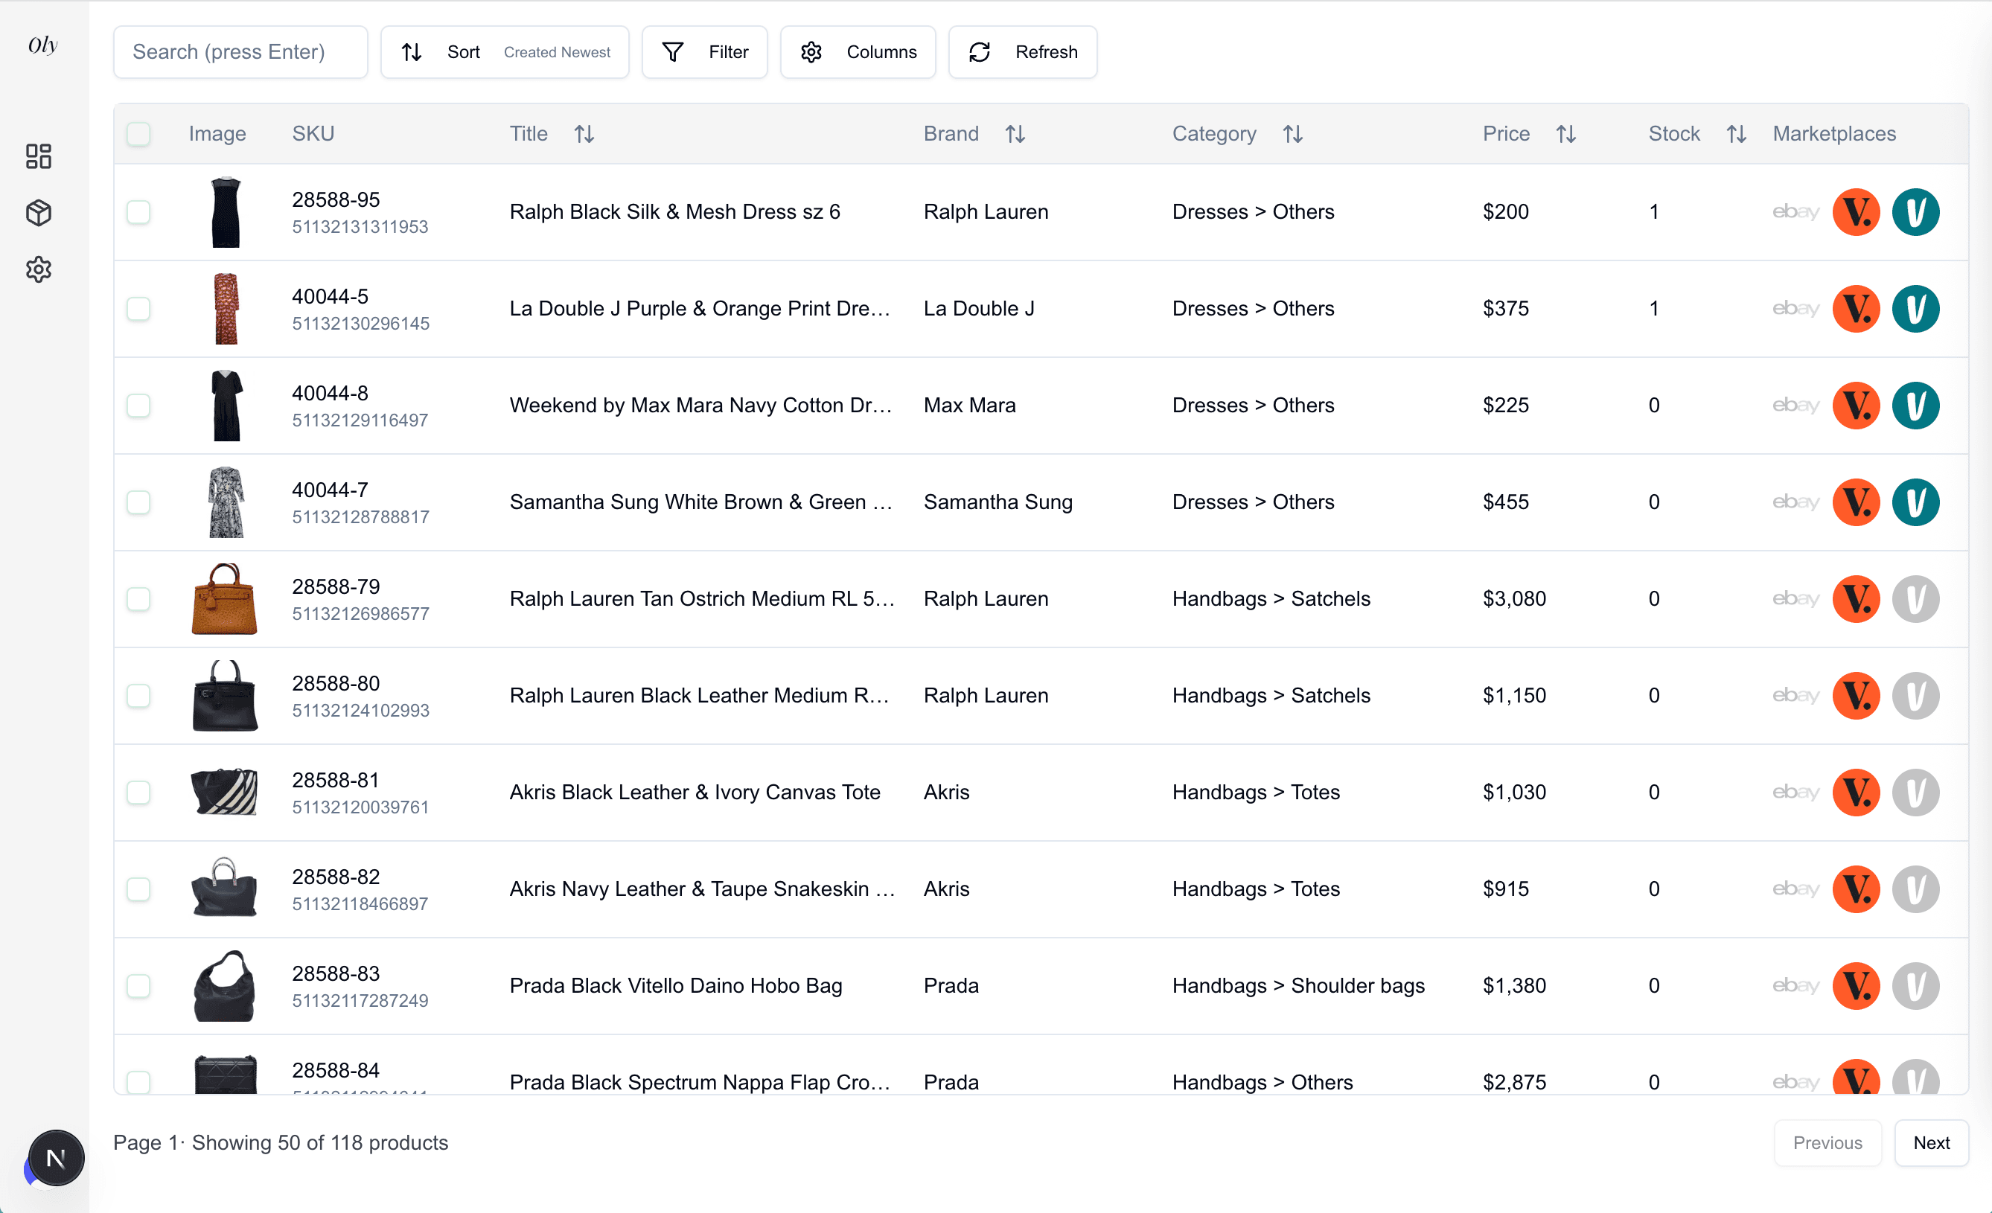1992x1213 pixels.
Task: Go to Next page
Action: pos(1932,1143)
